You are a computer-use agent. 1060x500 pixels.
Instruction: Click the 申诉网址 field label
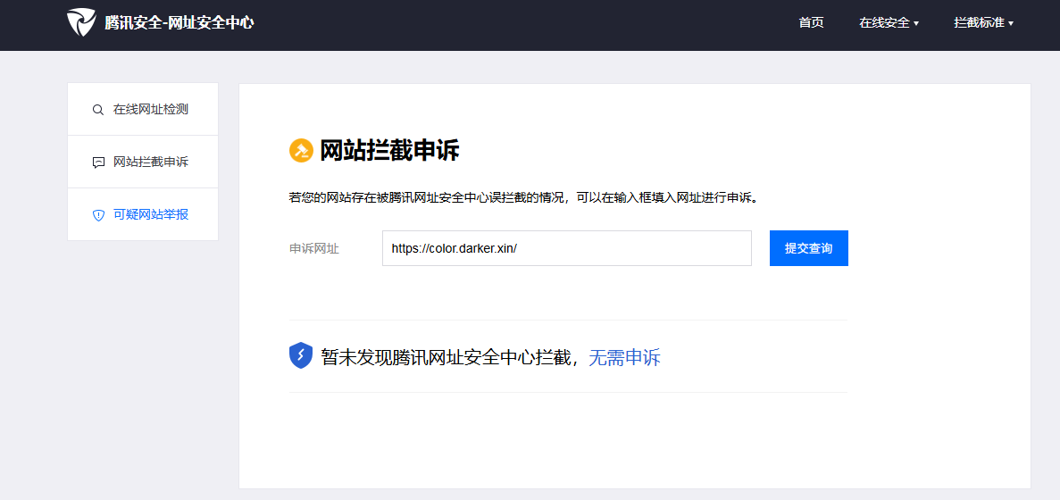tap(314, 248)
